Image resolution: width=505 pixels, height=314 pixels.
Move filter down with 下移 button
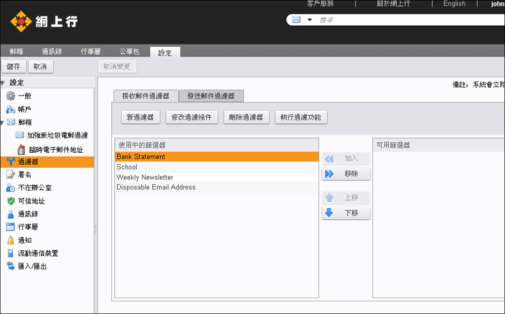(x=346, y=213)
